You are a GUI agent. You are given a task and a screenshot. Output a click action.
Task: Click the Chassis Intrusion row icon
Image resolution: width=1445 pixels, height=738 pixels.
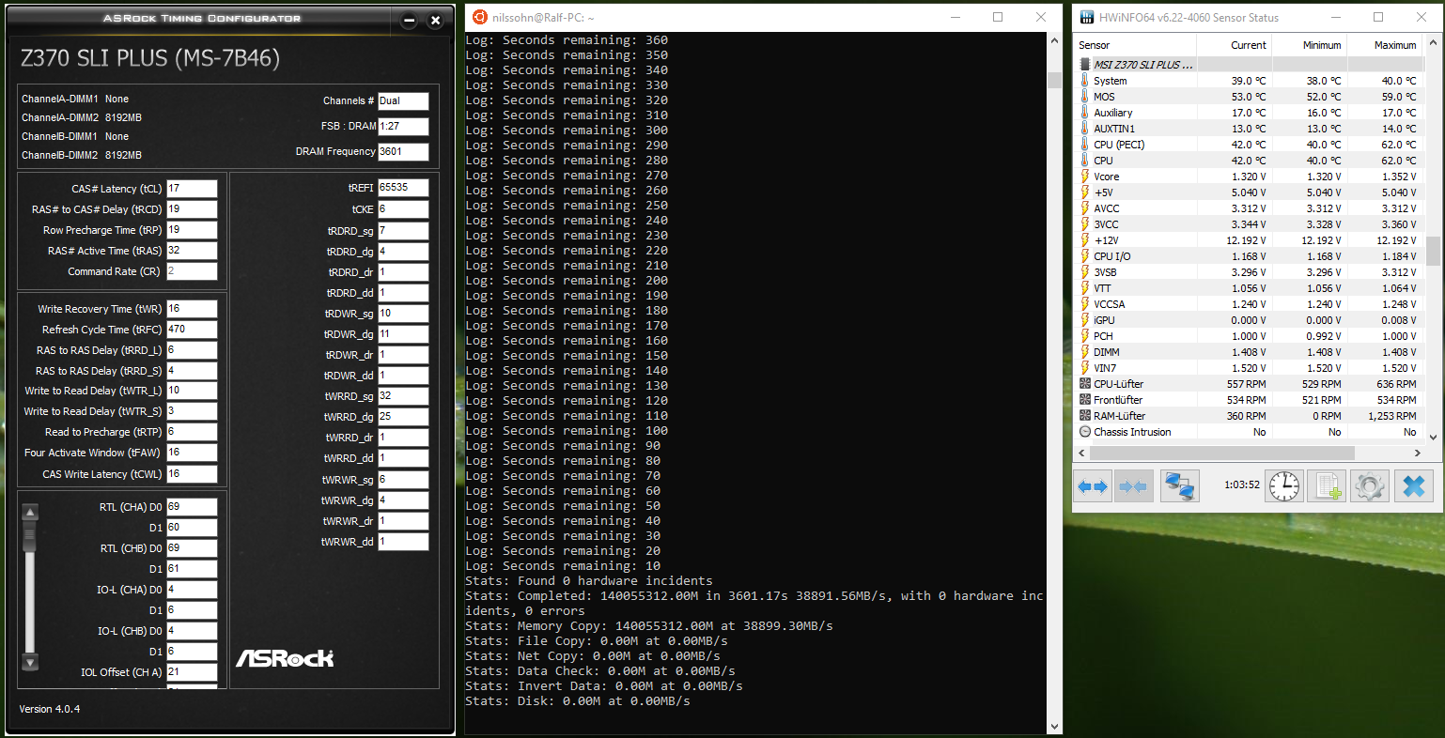click(1085, 432)
